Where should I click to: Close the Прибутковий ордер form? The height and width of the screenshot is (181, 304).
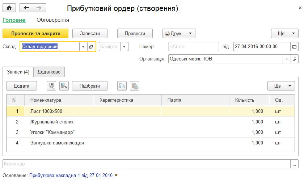(300, 8)
